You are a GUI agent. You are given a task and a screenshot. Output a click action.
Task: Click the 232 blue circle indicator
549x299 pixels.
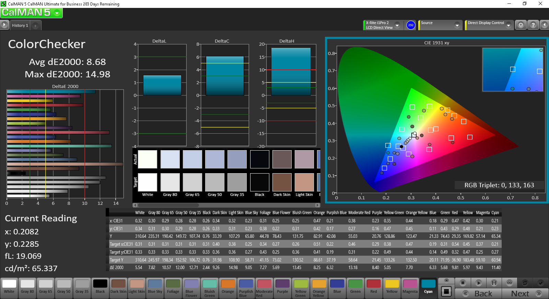point(411,25)
